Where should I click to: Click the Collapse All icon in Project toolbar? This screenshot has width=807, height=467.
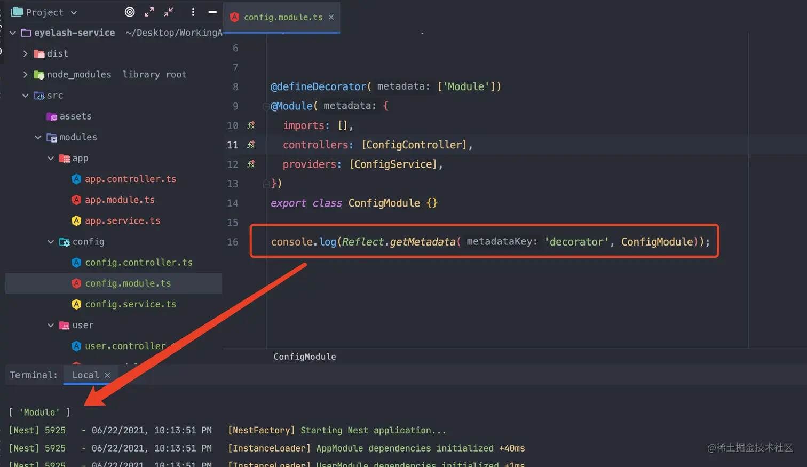(169, 12)
